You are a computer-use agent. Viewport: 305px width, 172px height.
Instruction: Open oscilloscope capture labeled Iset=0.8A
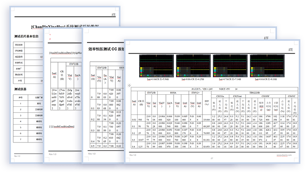(193, 66)
